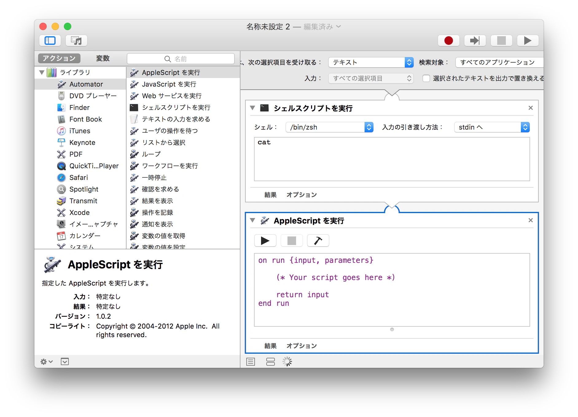Screen dimensions: 578x417
Task: Open the media browser button
Action: coord(76,41)
